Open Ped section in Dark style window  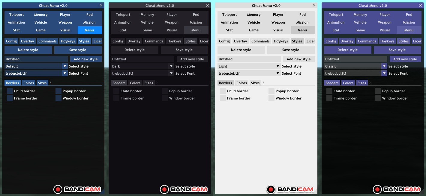(x=196, y=14)
